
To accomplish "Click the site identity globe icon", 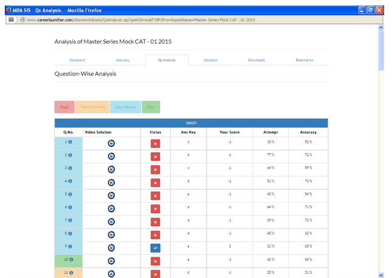I will tap(22, 19).
